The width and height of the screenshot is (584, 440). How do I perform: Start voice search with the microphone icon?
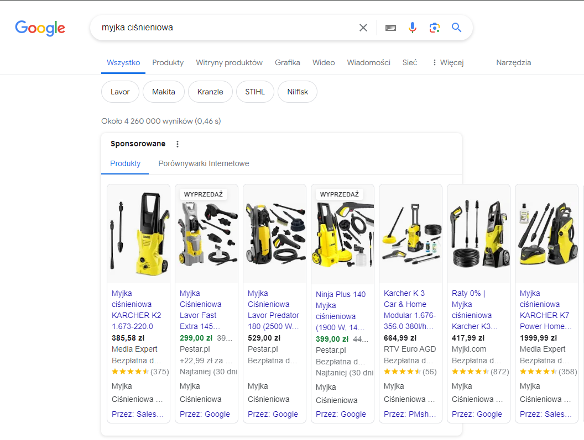coord(413,28)
